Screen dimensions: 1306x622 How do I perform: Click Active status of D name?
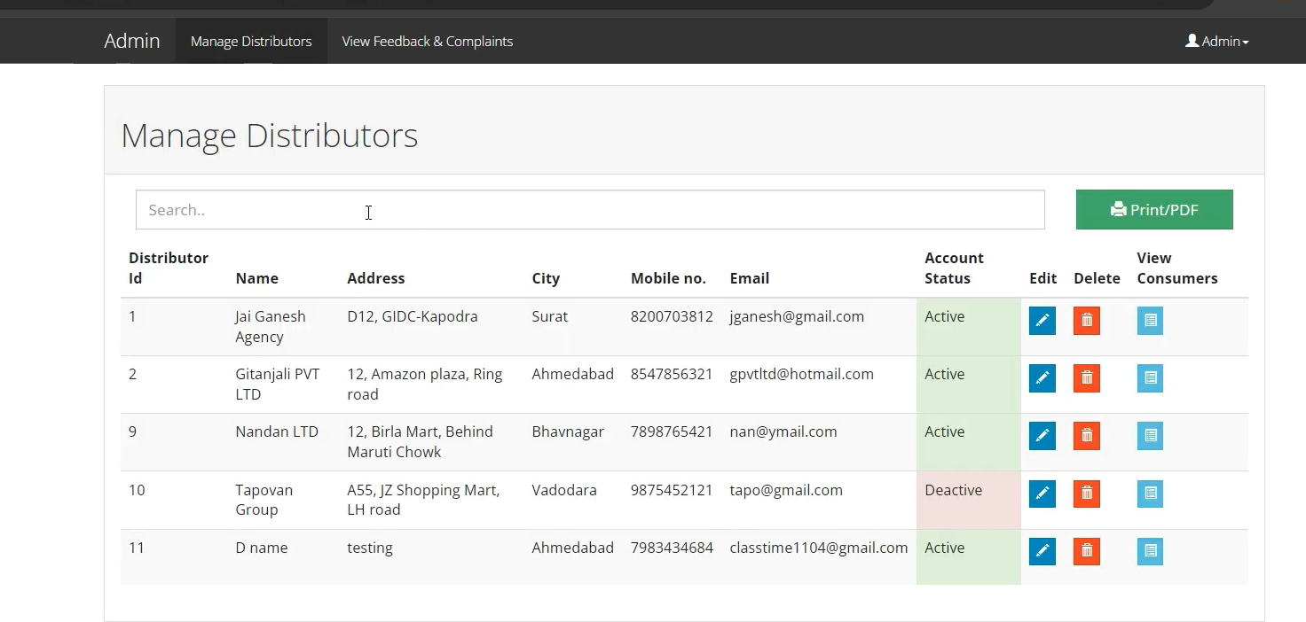969,557
